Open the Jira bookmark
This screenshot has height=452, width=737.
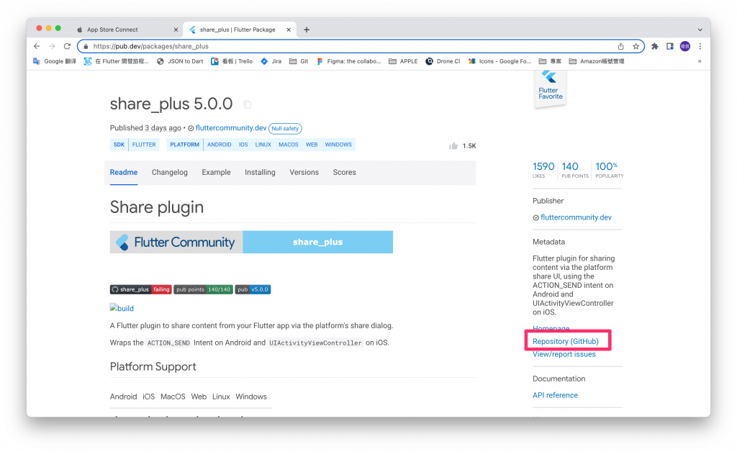point(271,61)
